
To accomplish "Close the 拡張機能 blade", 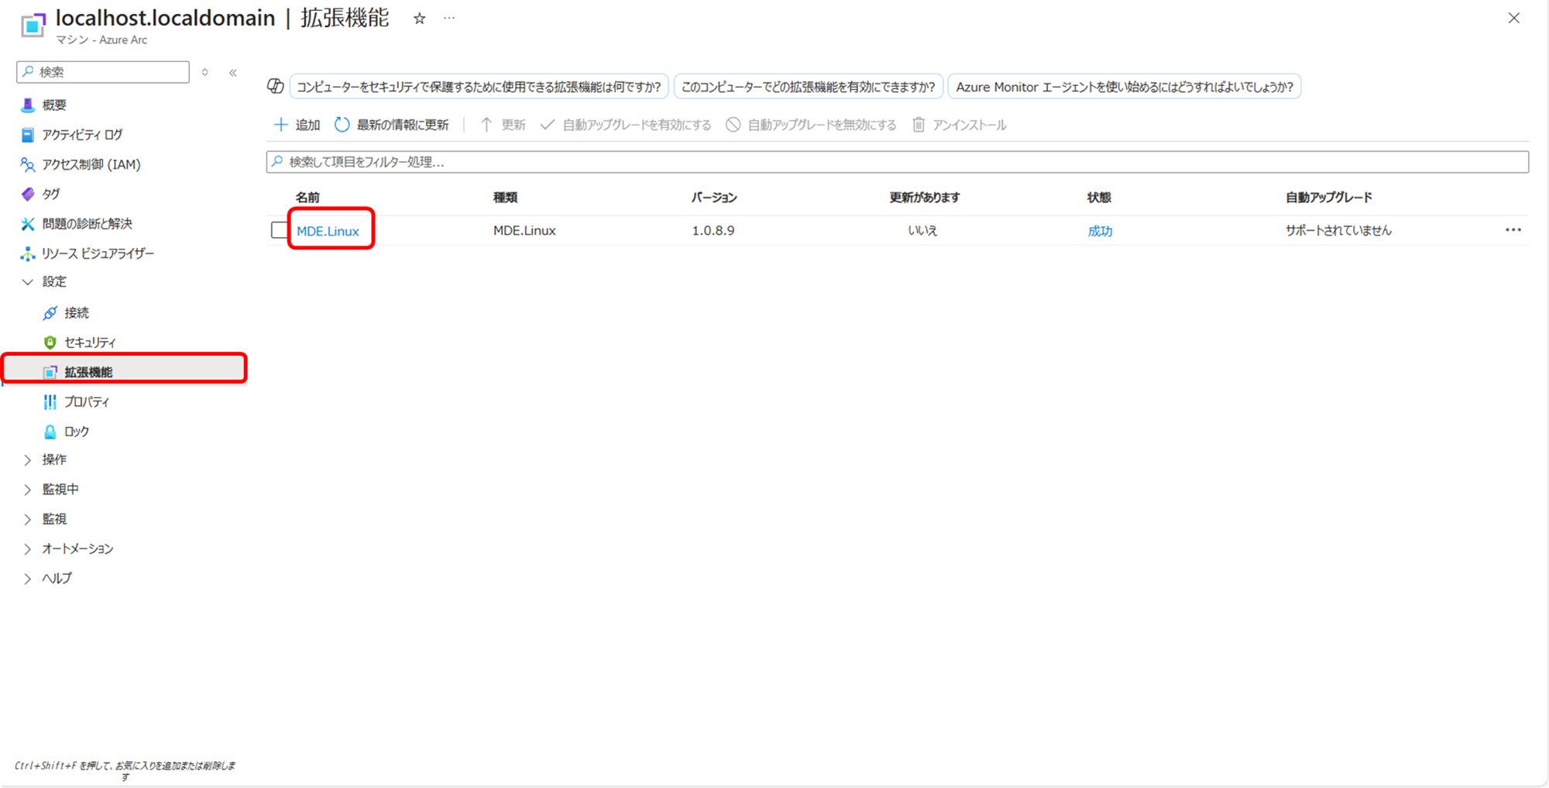I will [x=1514, y=18].
